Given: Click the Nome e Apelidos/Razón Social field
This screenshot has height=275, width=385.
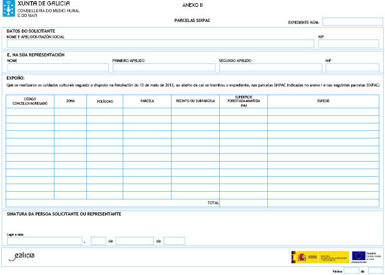Looking at the screenshot, I should pyautogui.click(x=160, y=44).
